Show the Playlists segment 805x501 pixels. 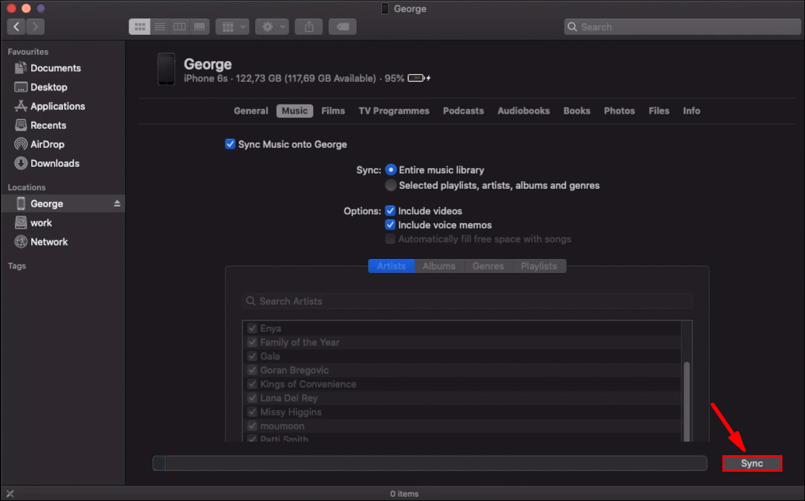(x=540, y=266)
